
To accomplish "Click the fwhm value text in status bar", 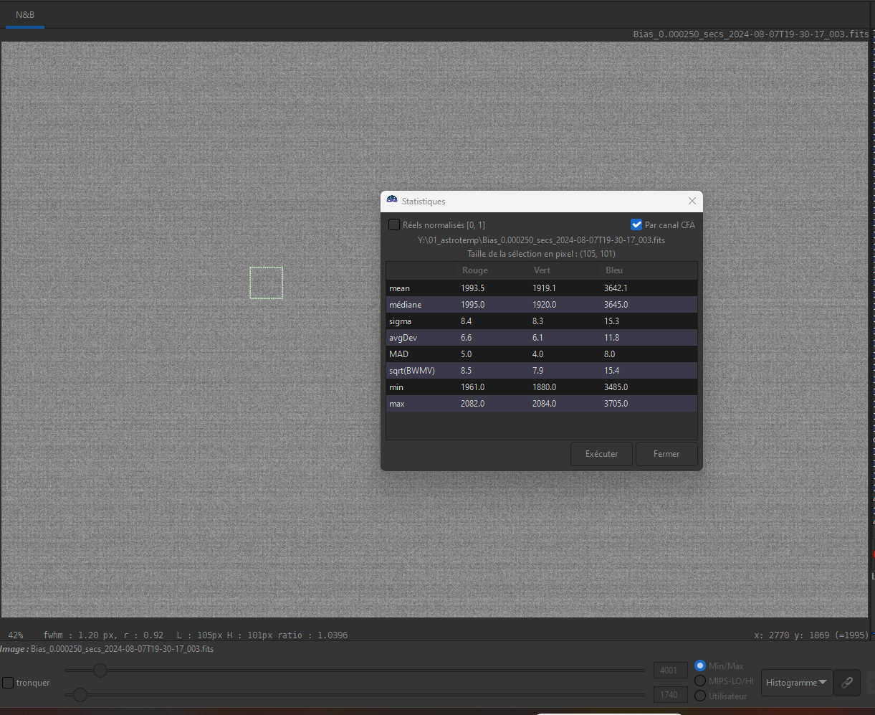I will [103, 635].
